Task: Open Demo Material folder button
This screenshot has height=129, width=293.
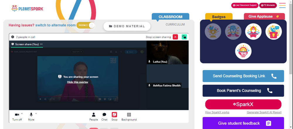Action: click(x=127, y=26)
